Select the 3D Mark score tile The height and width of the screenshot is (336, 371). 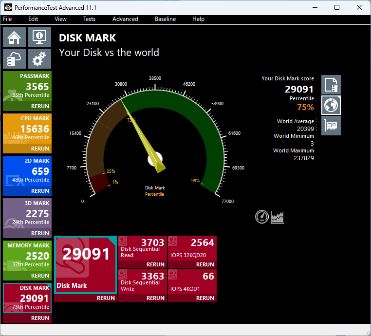pyautogui.click(x=27, y=213)
